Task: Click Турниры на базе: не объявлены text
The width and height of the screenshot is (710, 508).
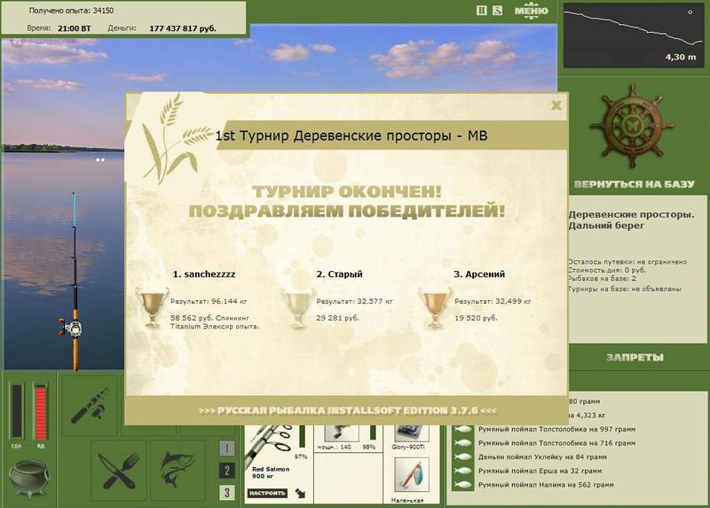Action: tap(625, 289)
